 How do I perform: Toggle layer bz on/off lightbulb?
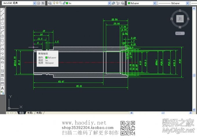tap(54, 3)
